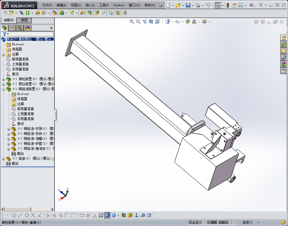288x226 pixels.
Task: Click the Move Component icon
Action: [44, 13]
